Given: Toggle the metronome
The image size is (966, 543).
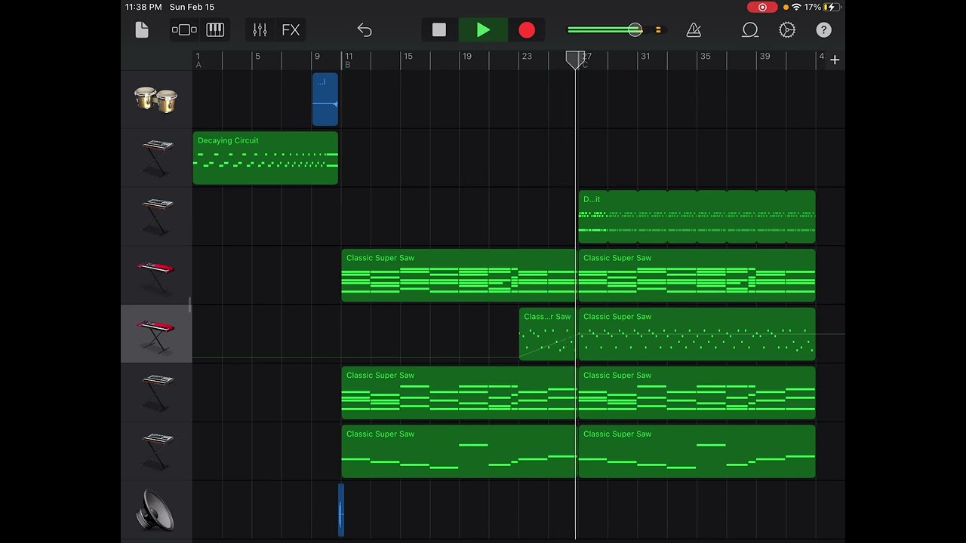Looking at the screenshot, I should point(694,30).
